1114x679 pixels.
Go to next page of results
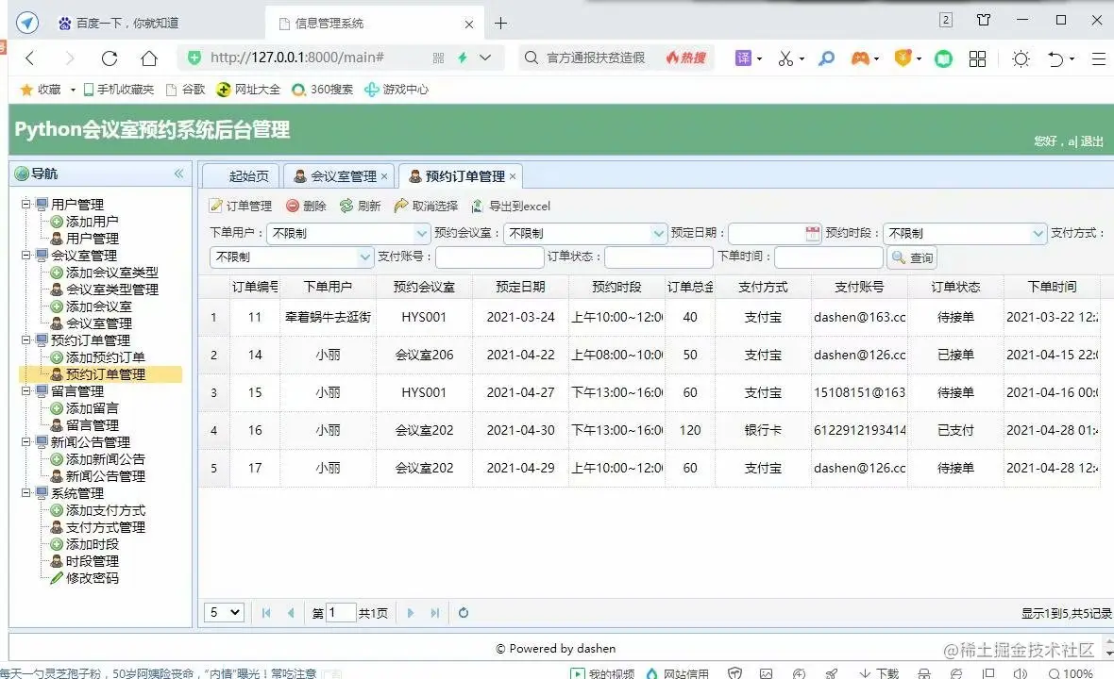coord(410,612)
